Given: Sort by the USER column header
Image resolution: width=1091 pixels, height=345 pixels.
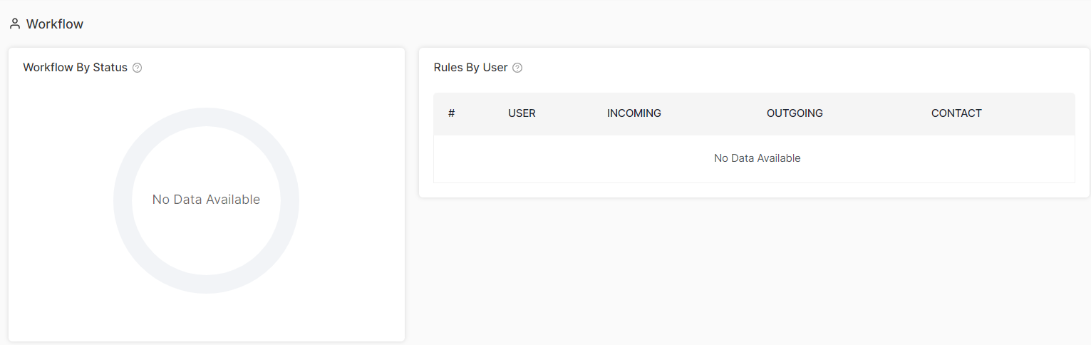Looking at the screenshot, I should coord(522,113).
